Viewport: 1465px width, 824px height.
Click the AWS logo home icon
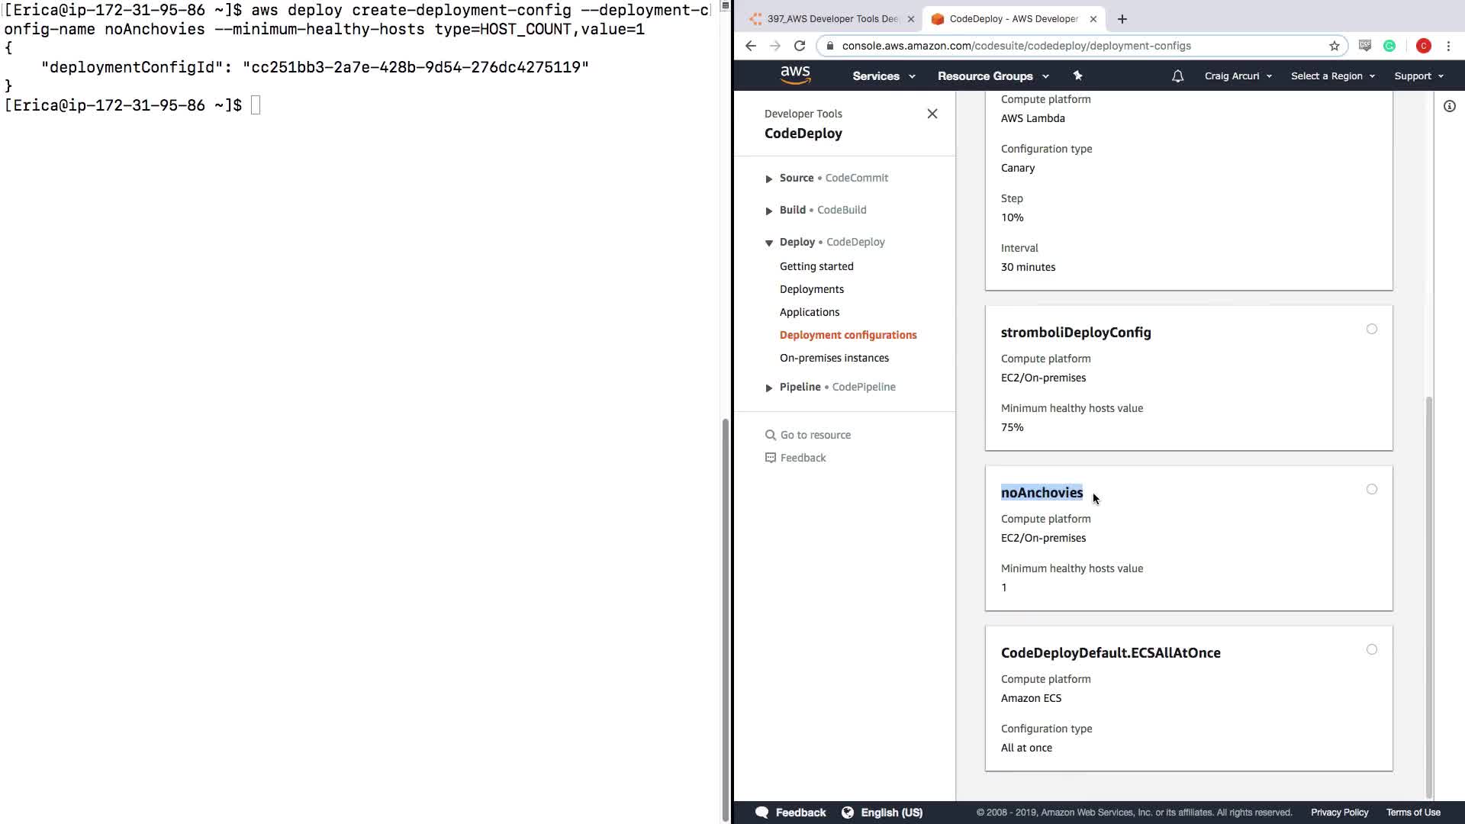pyautogui.click(x=795, y=75)
